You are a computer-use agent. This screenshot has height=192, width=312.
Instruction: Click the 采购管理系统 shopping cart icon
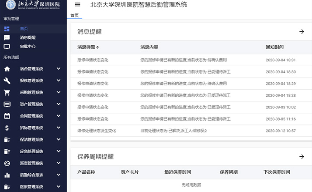pyautogui.click(x=7, y=92)
